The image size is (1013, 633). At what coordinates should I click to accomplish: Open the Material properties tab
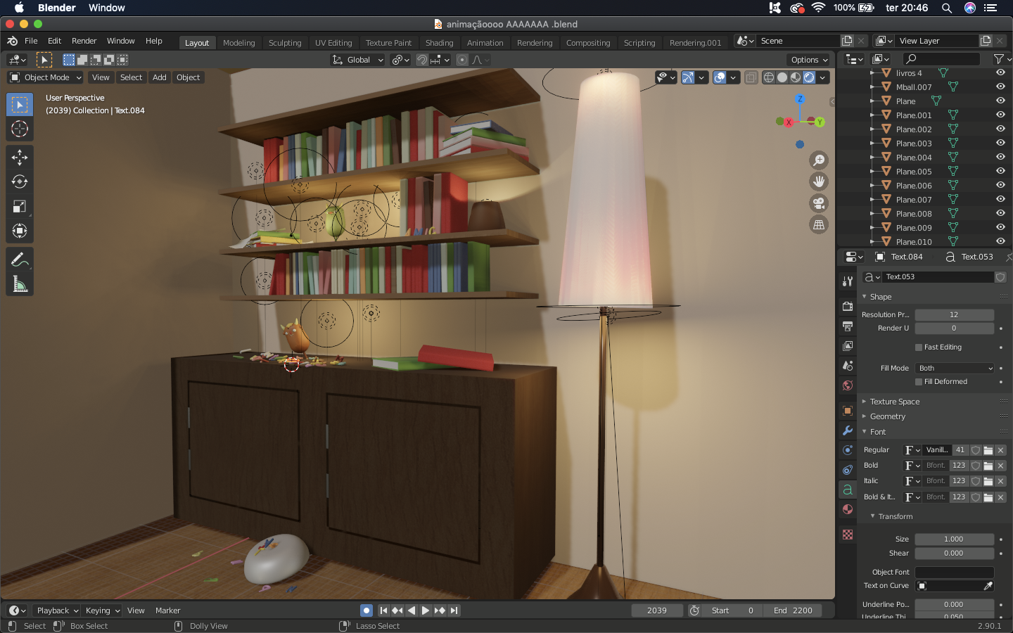pos(848,509)
